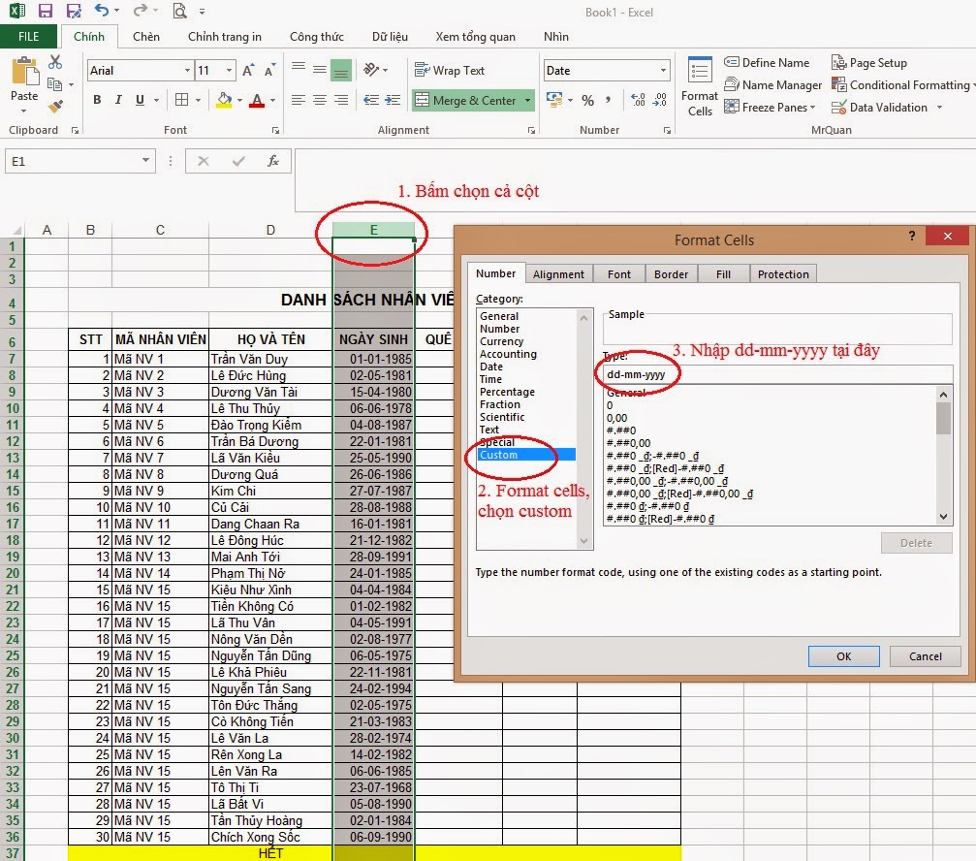Apply Merge & Center to the selection
This screenshot has height=861, width=976.
466,100
